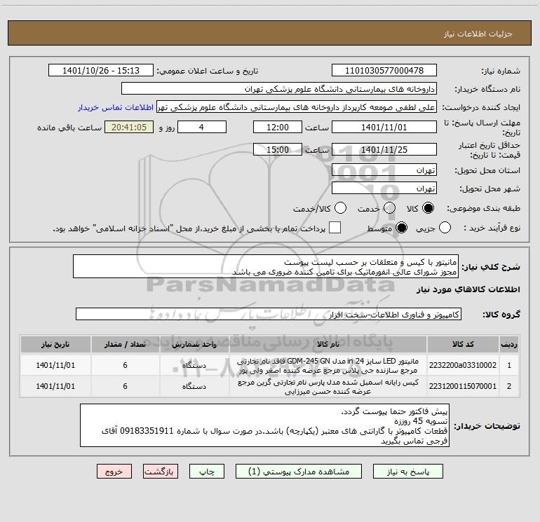The height and width of the screenshot is (522, 540).
Task: Select the جزیی purchase type radio
Action: [x=445, y=228]
